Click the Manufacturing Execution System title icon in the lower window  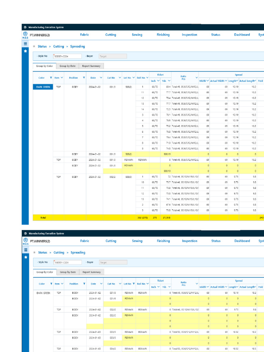pos(25,233)
